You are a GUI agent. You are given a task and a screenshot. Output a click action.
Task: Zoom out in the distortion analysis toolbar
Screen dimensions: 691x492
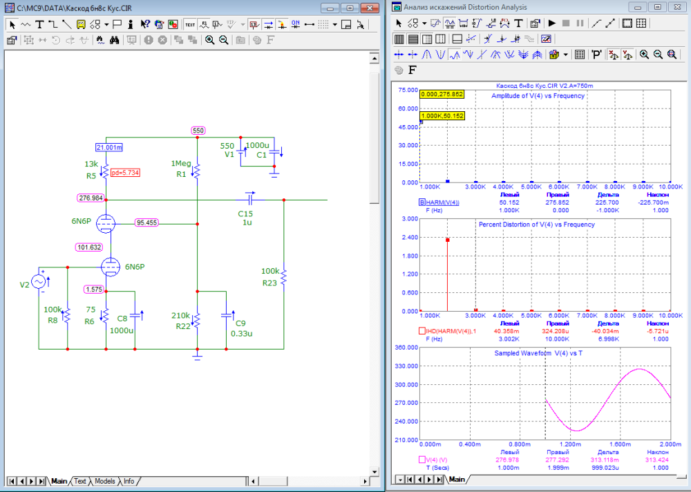point(658,55)
